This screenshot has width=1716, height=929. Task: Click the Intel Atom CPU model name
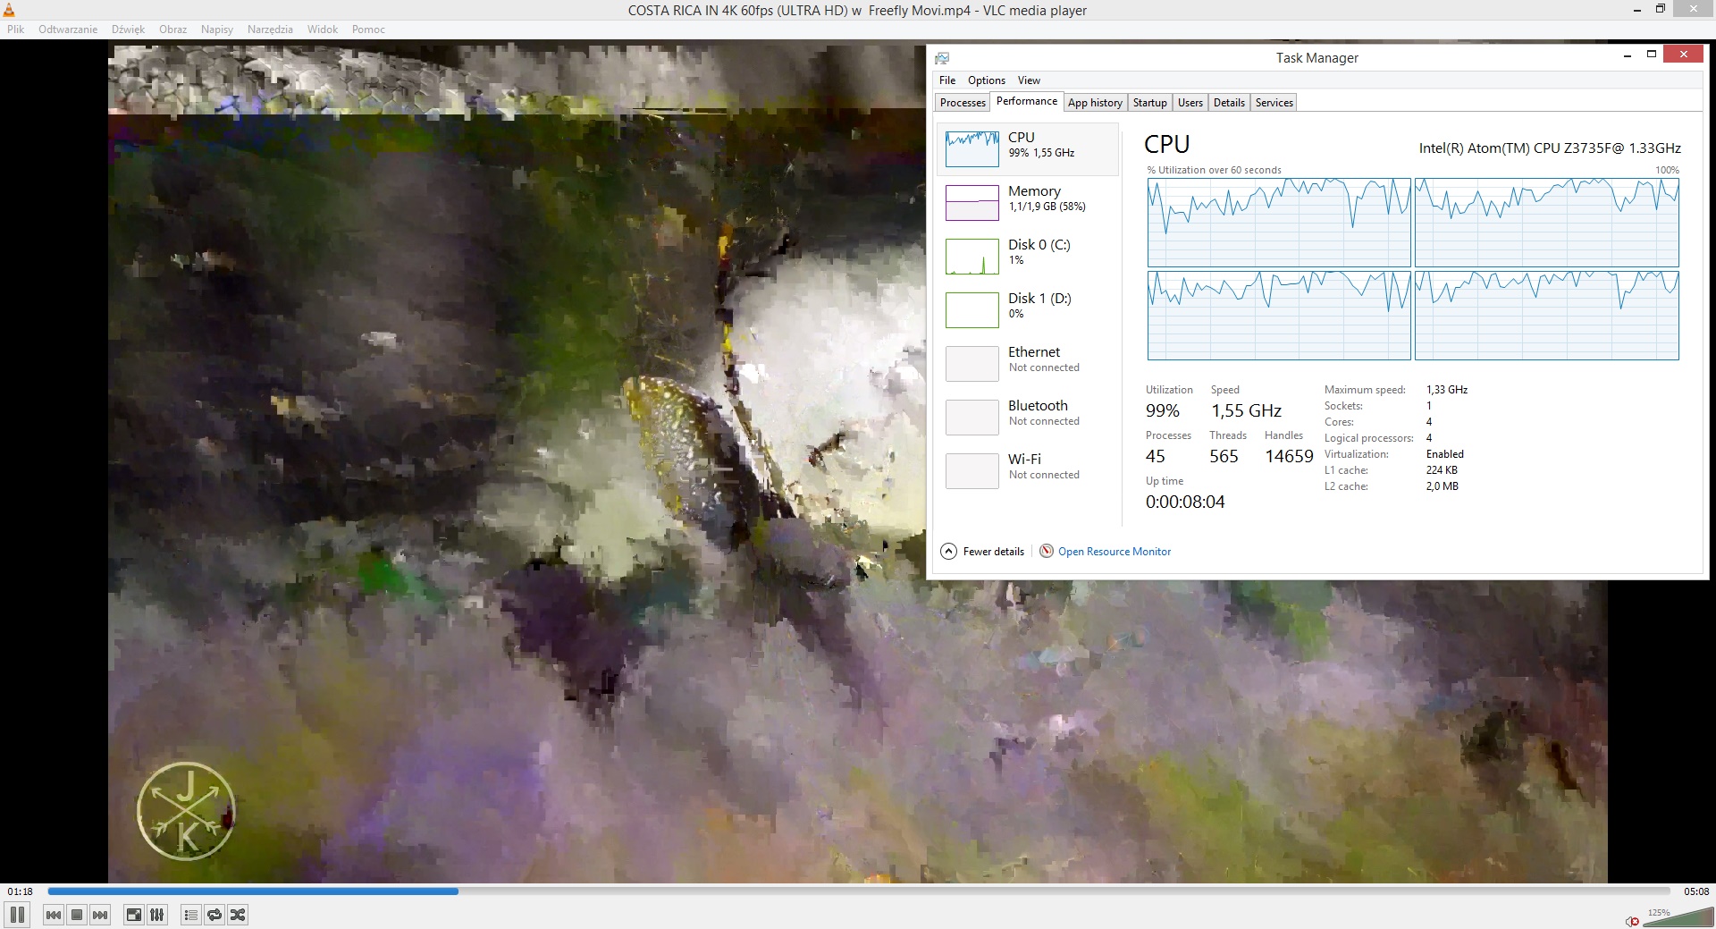point(1550,148)
